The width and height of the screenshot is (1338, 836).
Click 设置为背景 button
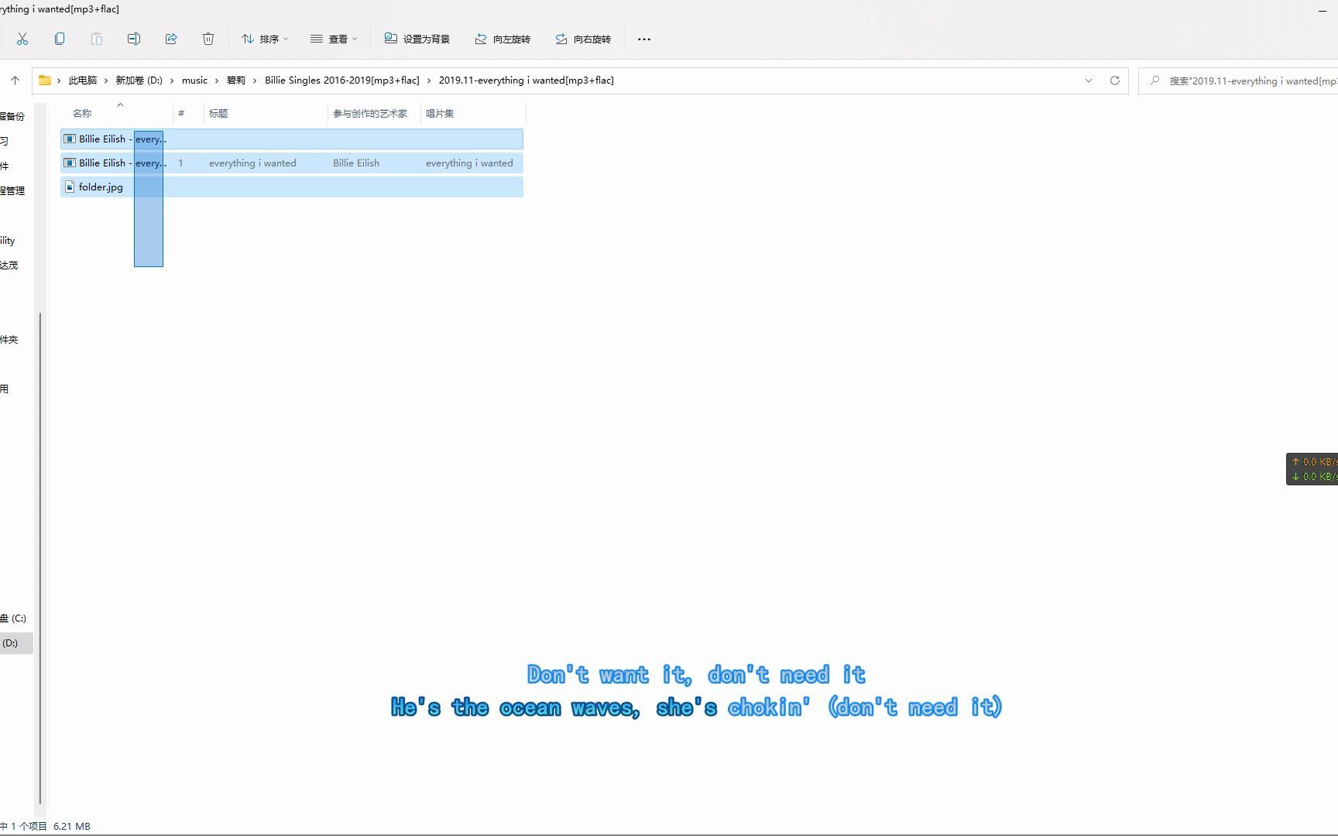(x=417, y=39)
